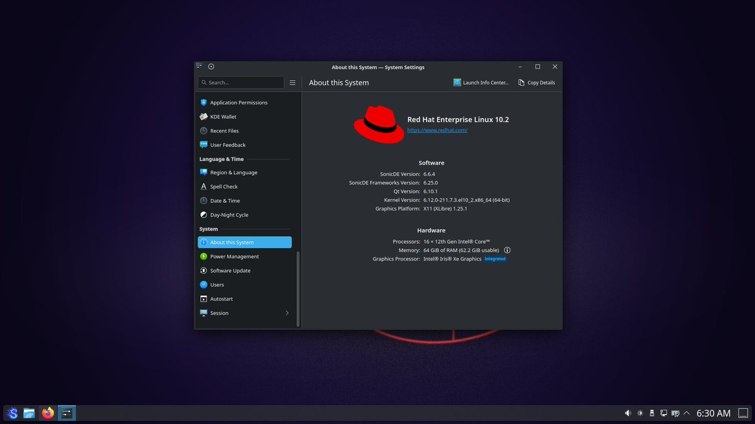Click the Frameworks Version 6.25.0 value
755x424 pixels.
point(430,183)
